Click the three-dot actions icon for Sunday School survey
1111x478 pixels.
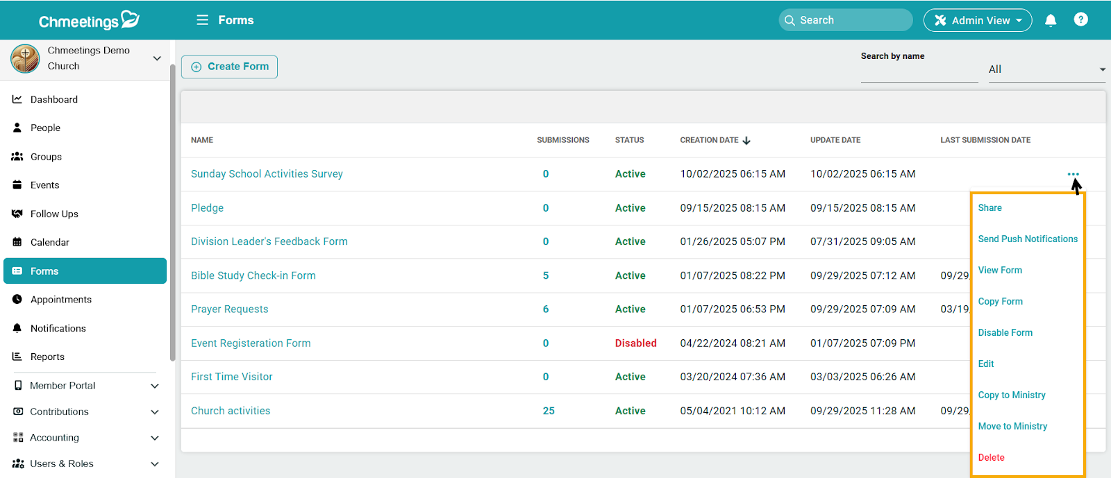(x=1073, y=174)
